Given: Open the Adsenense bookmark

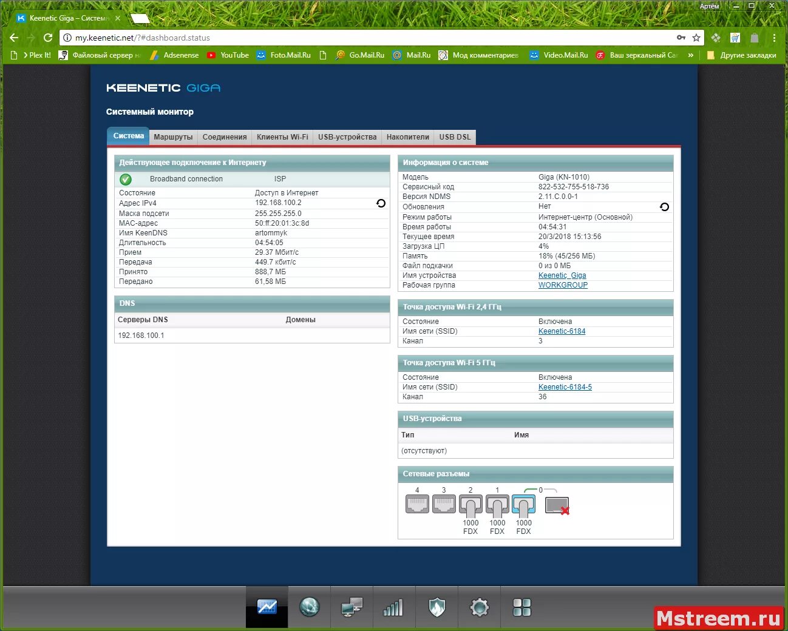Looking at the screenshot, I should point(174,55).
